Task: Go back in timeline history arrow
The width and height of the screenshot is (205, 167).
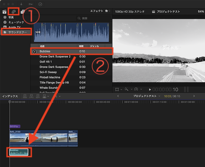Action: coord(118,96)
